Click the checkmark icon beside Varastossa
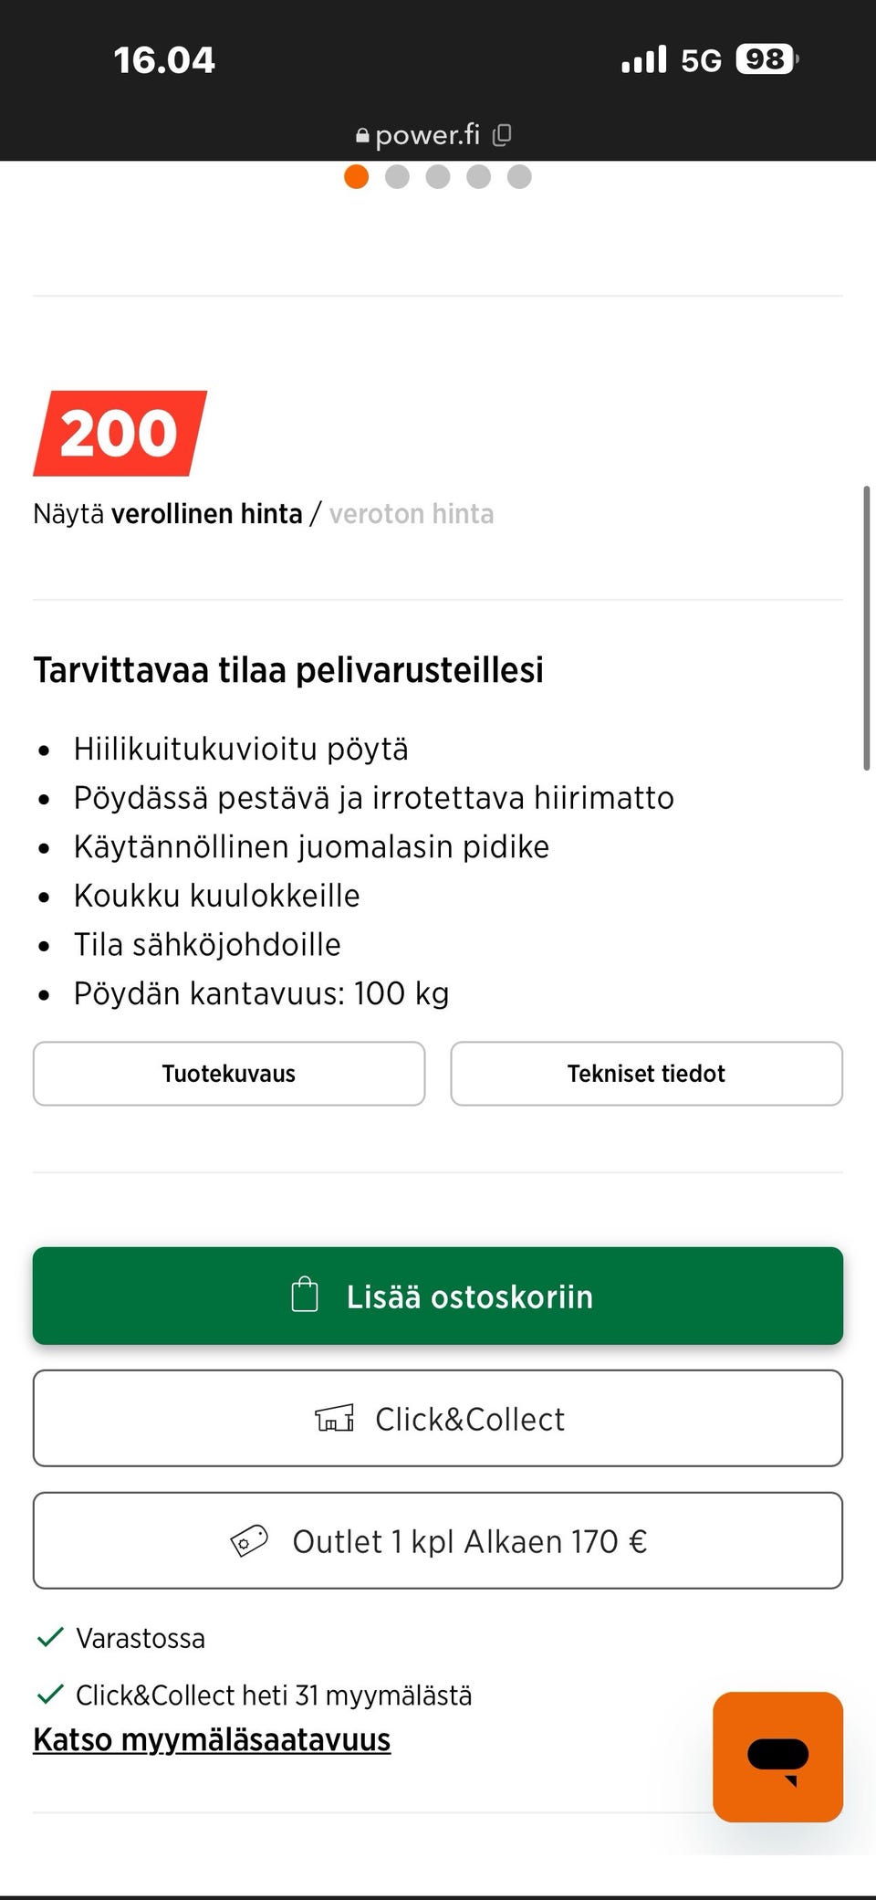The width and height of the screenshot is (876, 1900). pyautogui.click(x=51, y=1637)
